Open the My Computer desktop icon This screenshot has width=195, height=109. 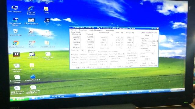pyautogui.click(x=15, y=9)
